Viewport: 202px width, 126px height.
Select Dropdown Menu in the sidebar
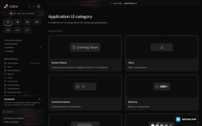tap(15, 92)
